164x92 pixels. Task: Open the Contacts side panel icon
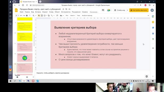(153, 33)
